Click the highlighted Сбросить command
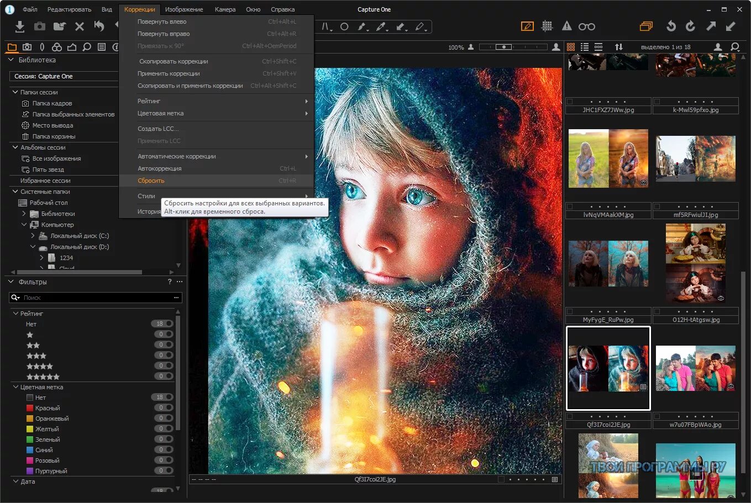751x503 pixels. (x=151, y=181)
